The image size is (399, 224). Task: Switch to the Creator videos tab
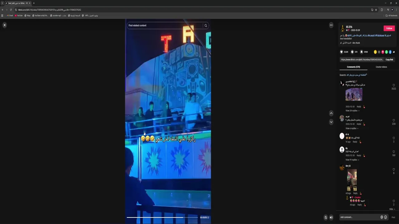tap(381, 67)
